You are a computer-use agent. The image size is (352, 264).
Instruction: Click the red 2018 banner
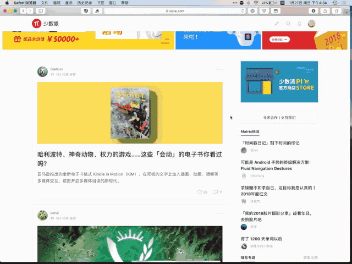click(x=305, y=40)
